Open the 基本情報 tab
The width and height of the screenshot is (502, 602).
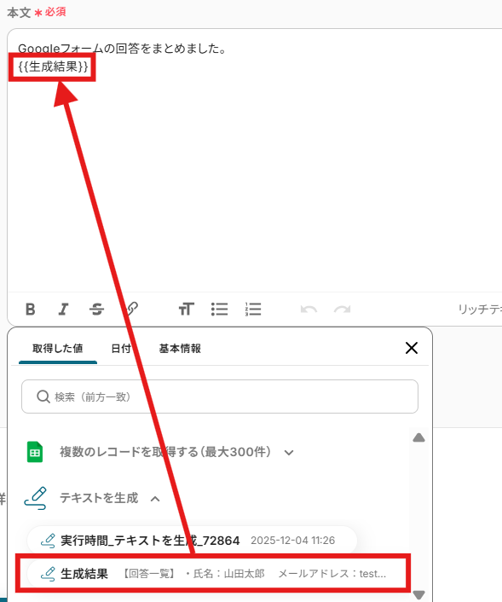pyautogui.click(x=180, y=349)
